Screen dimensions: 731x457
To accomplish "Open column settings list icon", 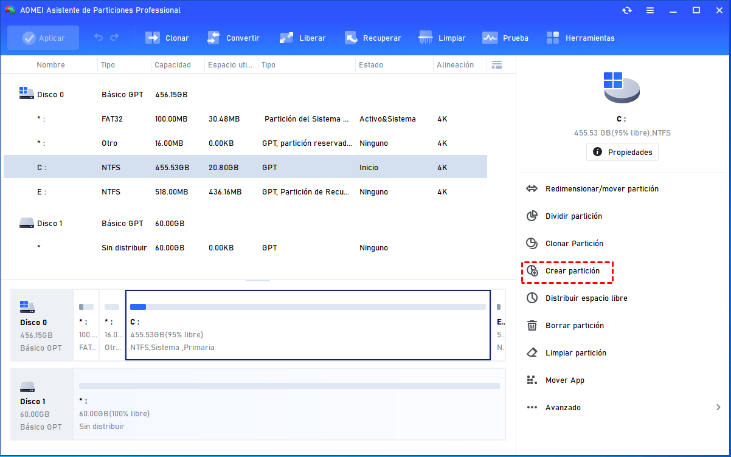I will click(496, 65).
